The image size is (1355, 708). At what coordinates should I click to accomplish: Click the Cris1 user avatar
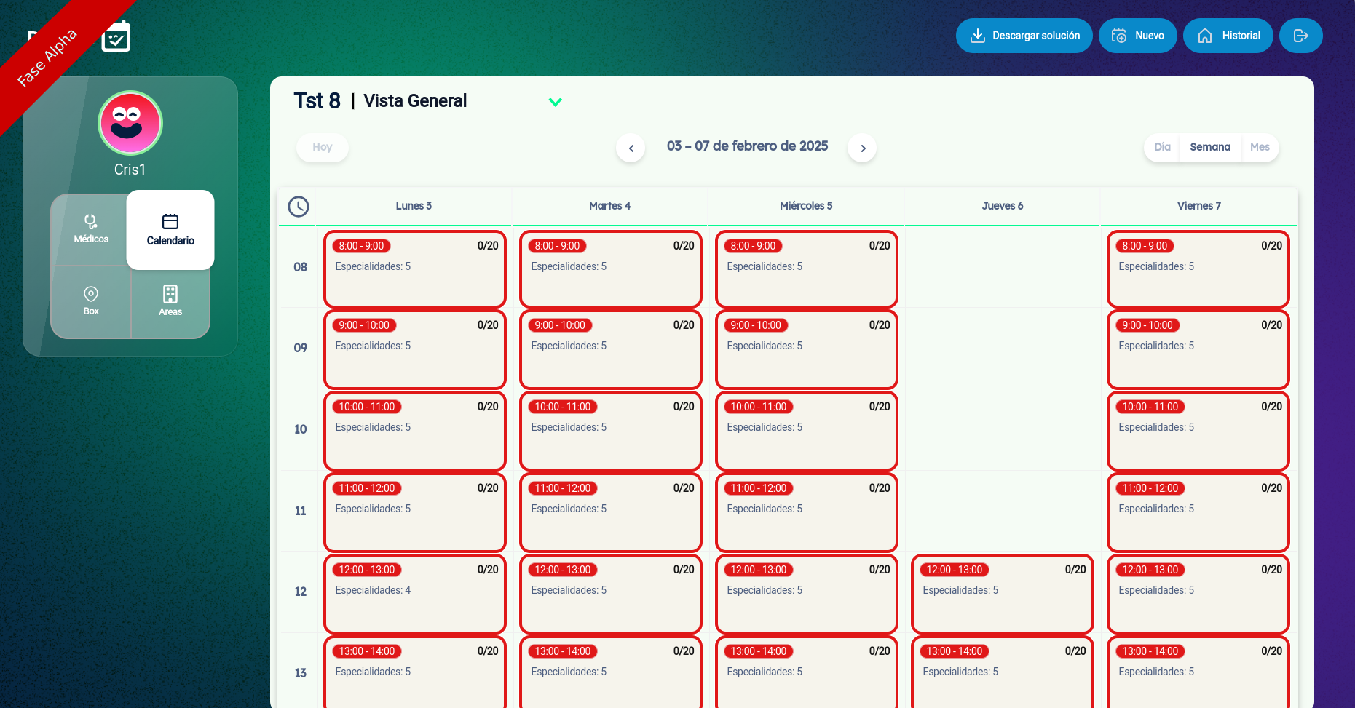[x=130, y=123]
